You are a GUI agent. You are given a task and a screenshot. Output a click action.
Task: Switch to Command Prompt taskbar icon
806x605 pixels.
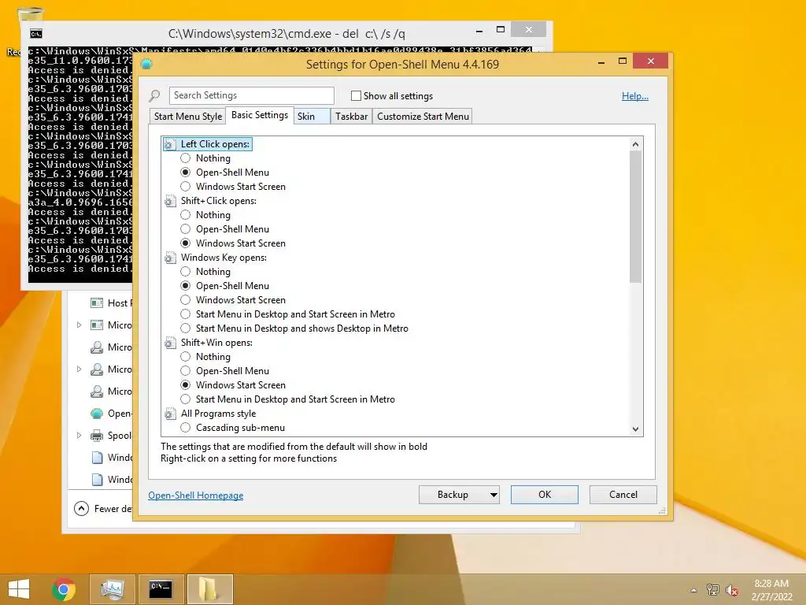point(161,589)
